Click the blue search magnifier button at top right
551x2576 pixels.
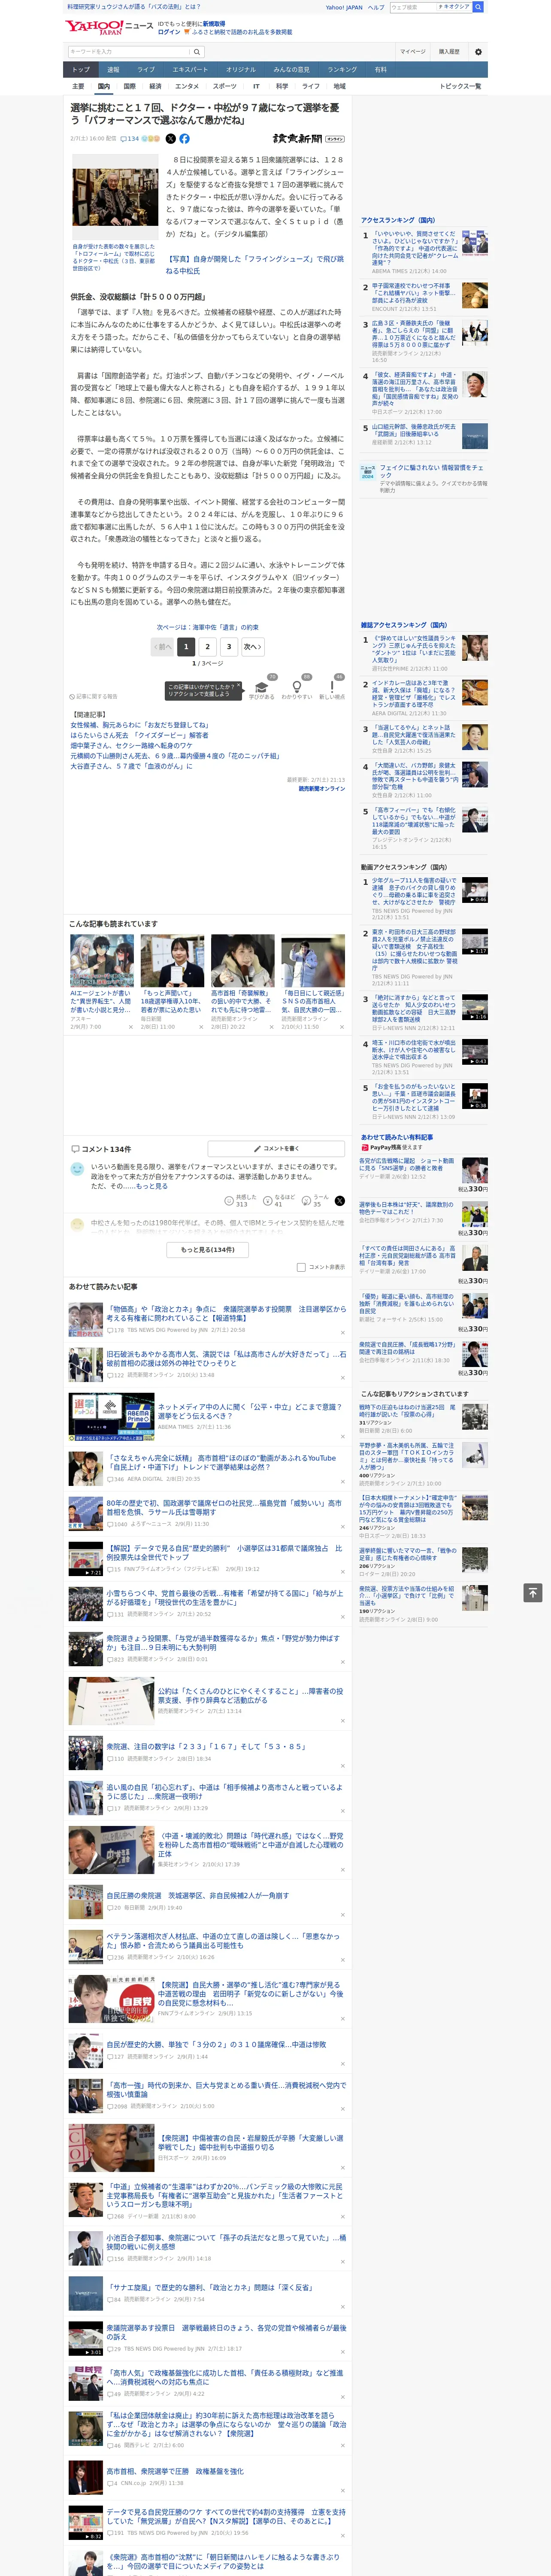point(478,7)
